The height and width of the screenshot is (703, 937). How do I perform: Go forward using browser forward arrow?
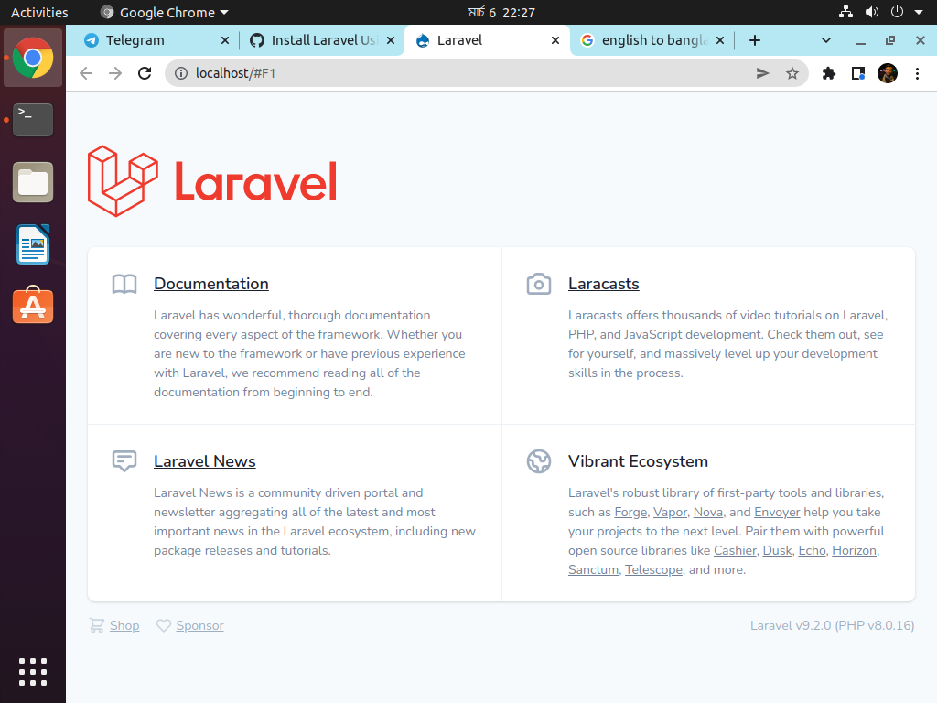point(115,73)
